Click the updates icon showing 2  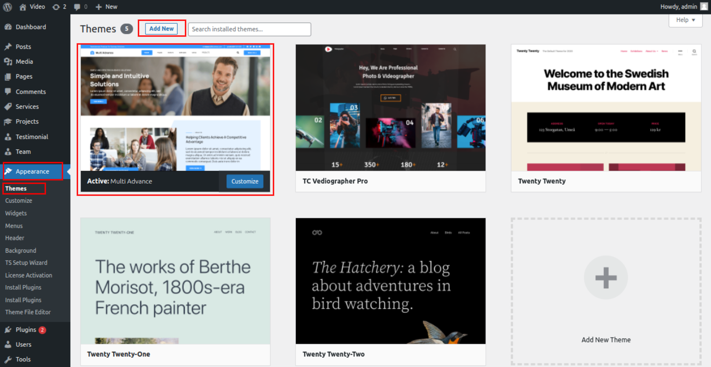pos(56,7)
